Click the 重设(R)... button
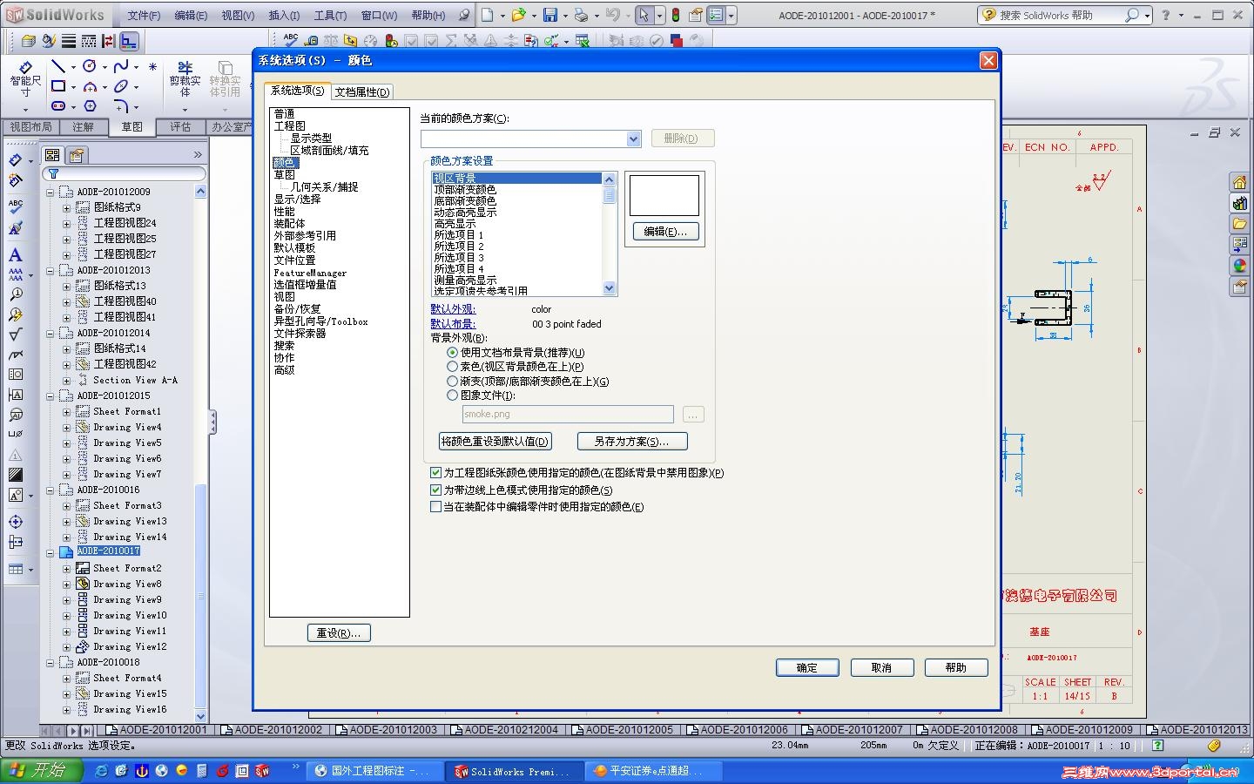 tap(339, 633)
